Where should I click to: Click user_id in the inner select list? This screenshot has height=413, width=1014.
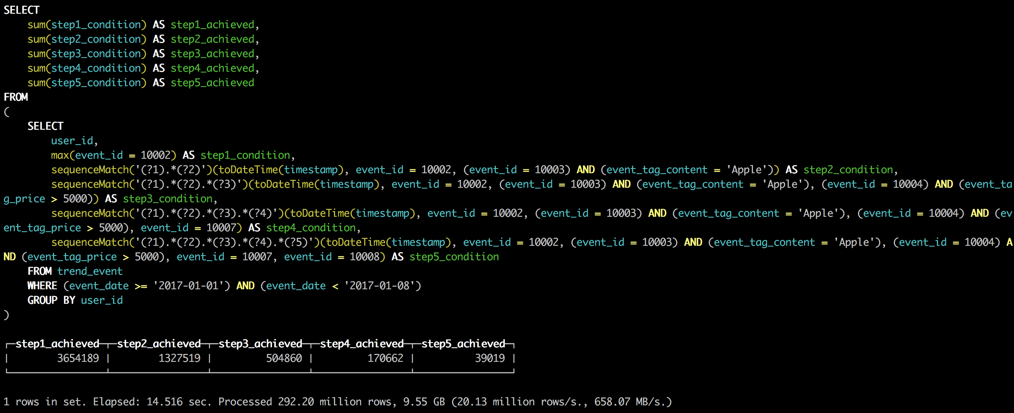click(x=72, y=141)
